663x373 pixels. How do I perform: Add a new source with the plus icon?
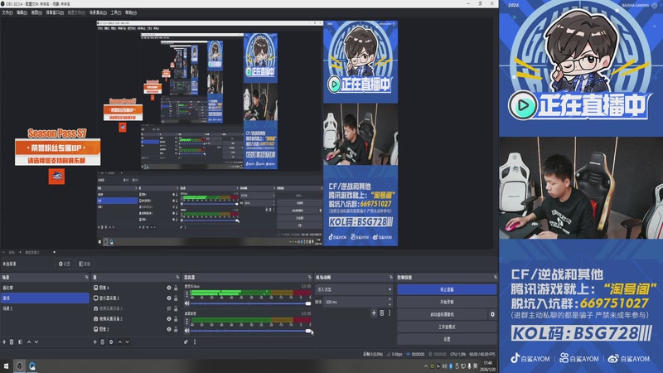94,342
